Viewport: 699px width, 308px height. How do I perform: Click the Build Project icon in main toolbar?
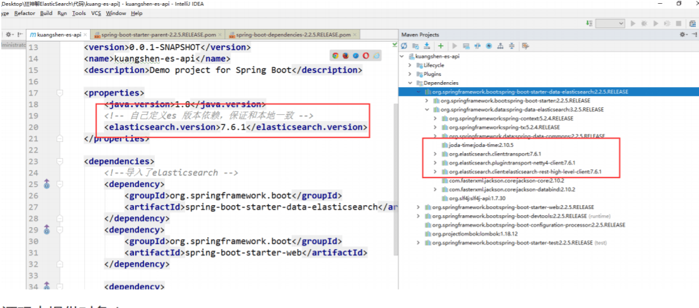[x=590, y=23]
